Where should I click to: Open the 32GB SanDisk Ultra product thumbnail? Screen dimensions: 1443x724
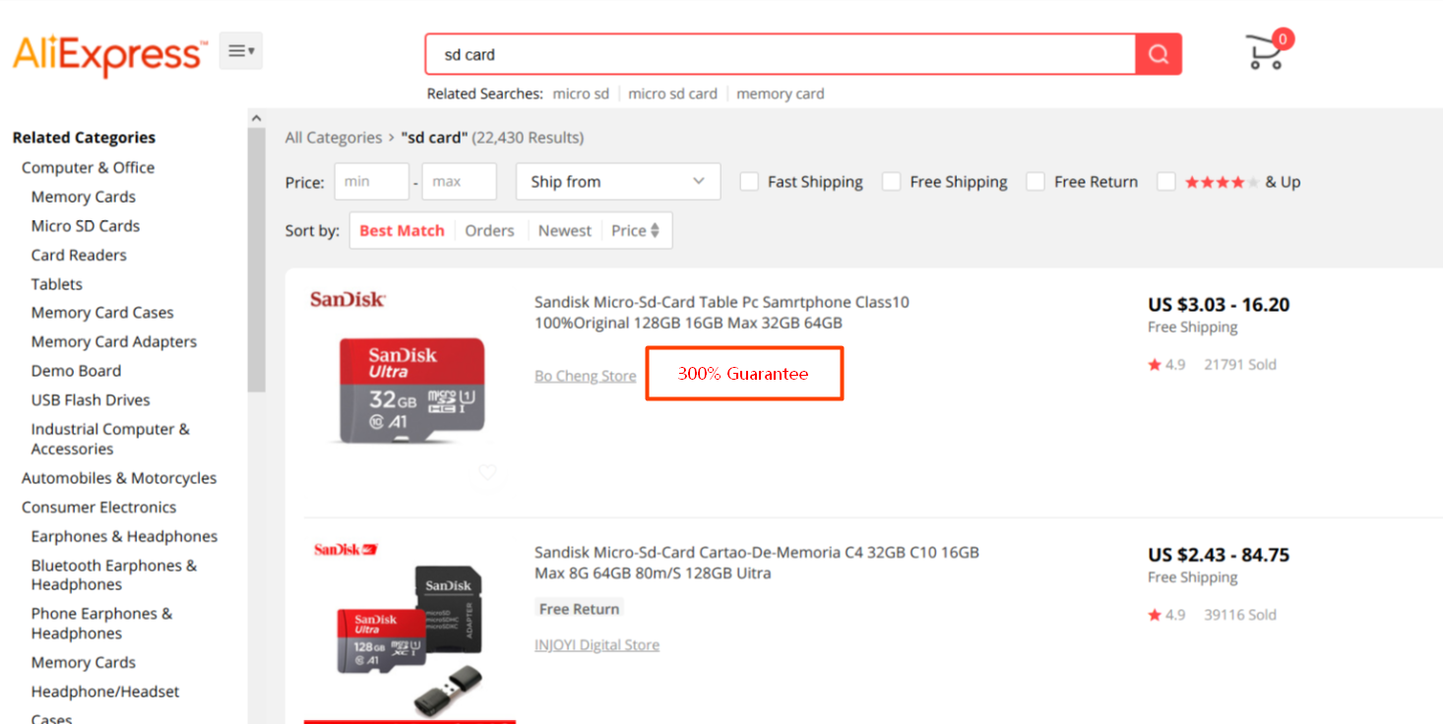(411, 391)
